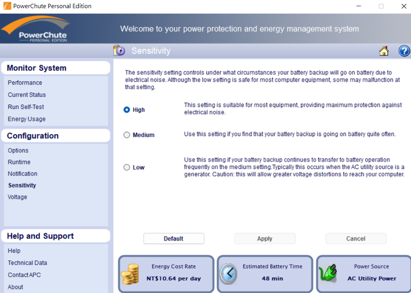Viewport: 411px width, 293px height.
Task: Open the Technical Data page
Action: (27, 263)
